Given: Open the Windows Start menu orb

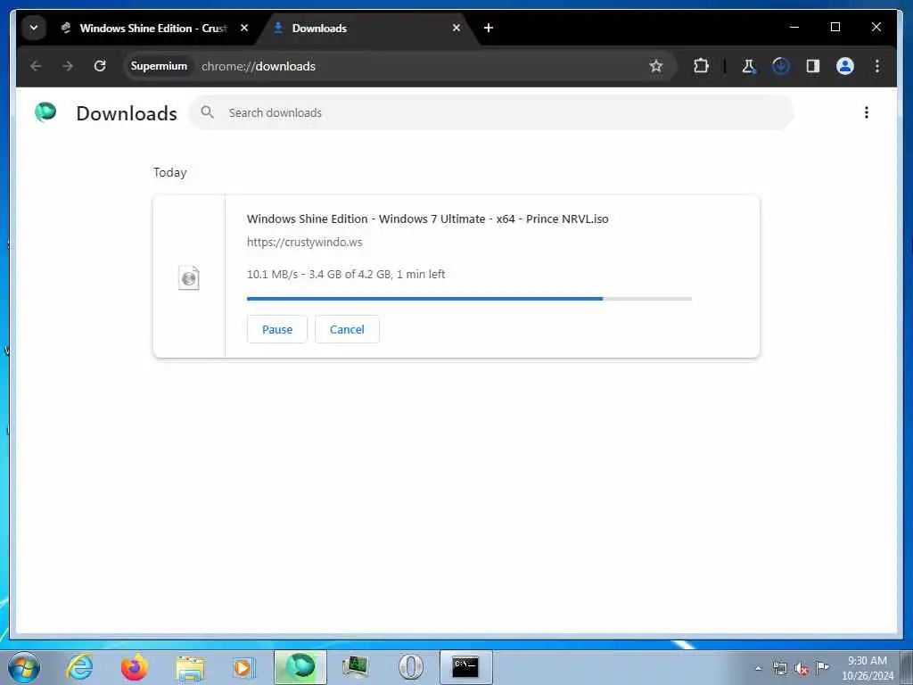Looking at the screenshot, I should (x=24, y=667).
